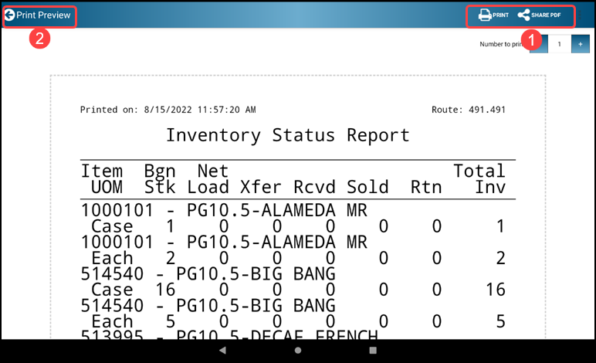
Task: Click the 'Sold' column header
Action: pyautogui.click(x=367, y=187)
